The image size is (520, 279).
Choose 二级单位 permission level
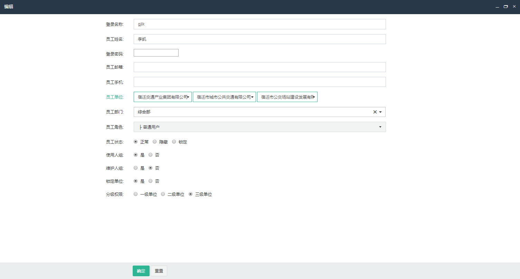[163, 194]
